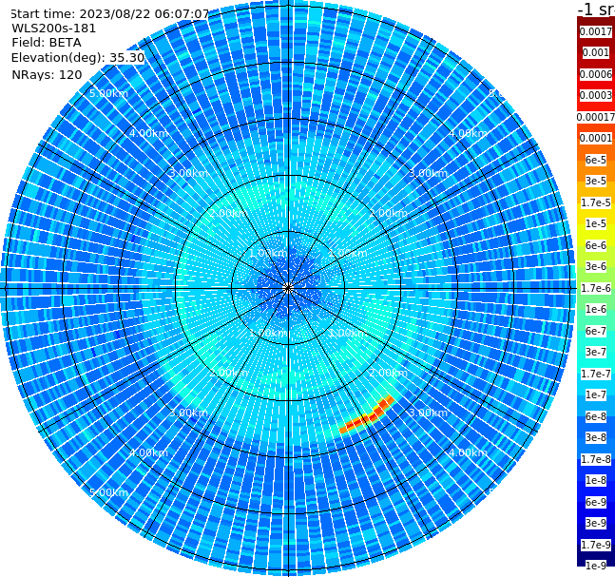Viewport: 615px width, 577px height.
Task: Click the 1.7e-7 colorbar tick label
Action: (596, 374)
